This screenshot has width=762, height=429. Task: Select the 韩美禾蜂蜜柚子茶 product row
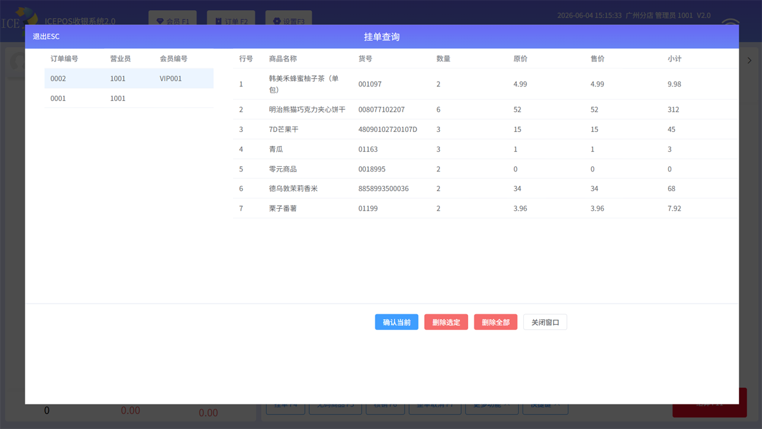pos(486,84)
